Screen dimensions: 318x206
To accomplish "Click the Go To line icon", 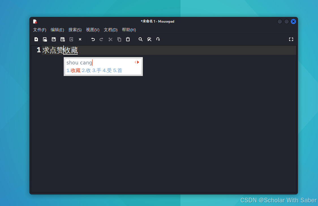I will coord(158,39).
